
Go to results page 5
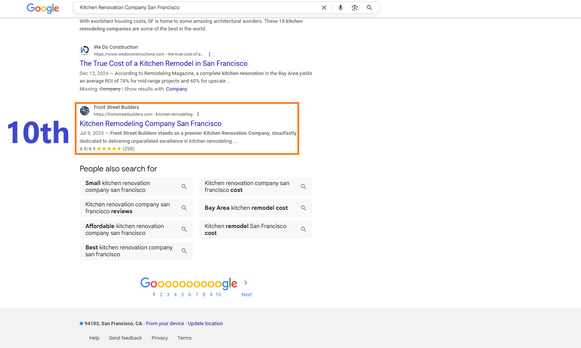pyautogui.click(x=183, y=295)
